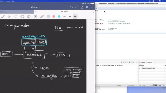Click the calendar menu bar icon
The image size is (166, 93).
(160, 1)
